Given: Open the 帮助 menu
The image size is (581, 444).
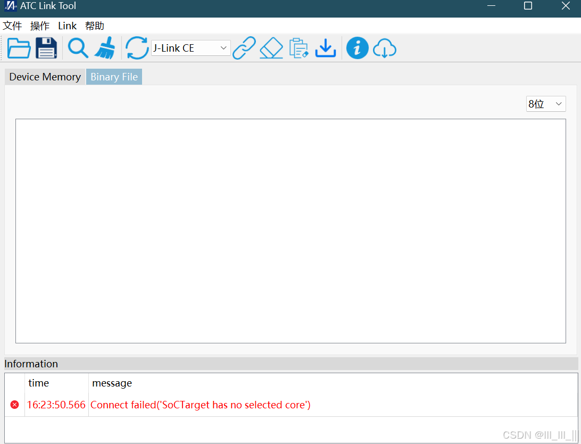Looking at the screenshot, I should [94, 26].
